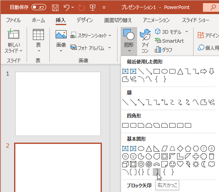Insert a 3D モデル
The height and width of the screenshot is (192, 219).
point(168,32)
